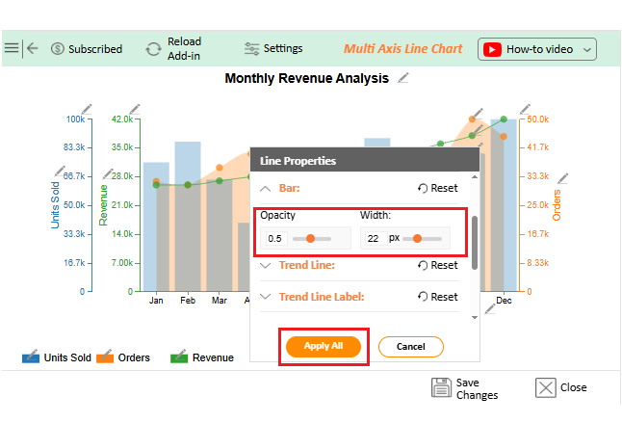Screen dimensions: 622x423
Task: Click the back arrow icon
Action: coord(33,48)
